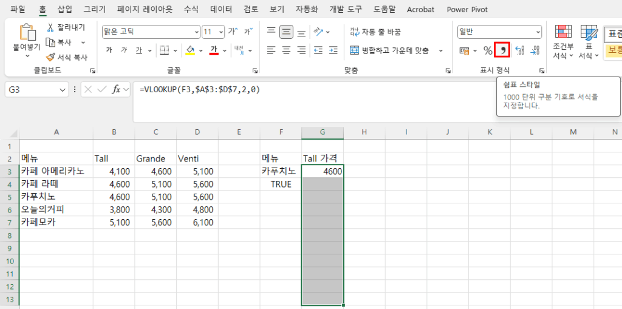Toggle middle vertical alignment
Viewport: 622px width, 309px height.
pos(287,32)
